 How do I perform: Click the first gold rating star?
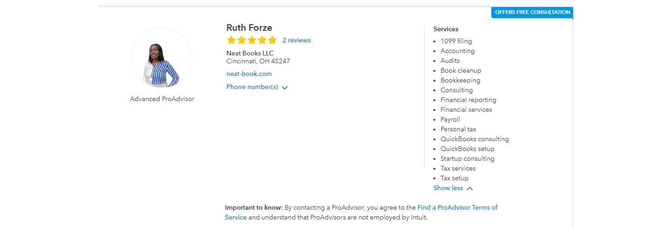(231, 40)
